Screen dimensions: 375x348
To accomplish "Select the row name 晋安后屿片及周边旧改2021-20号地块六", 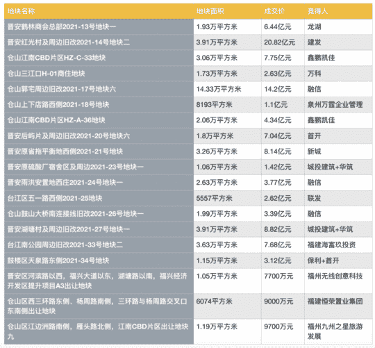I will 99,136.
